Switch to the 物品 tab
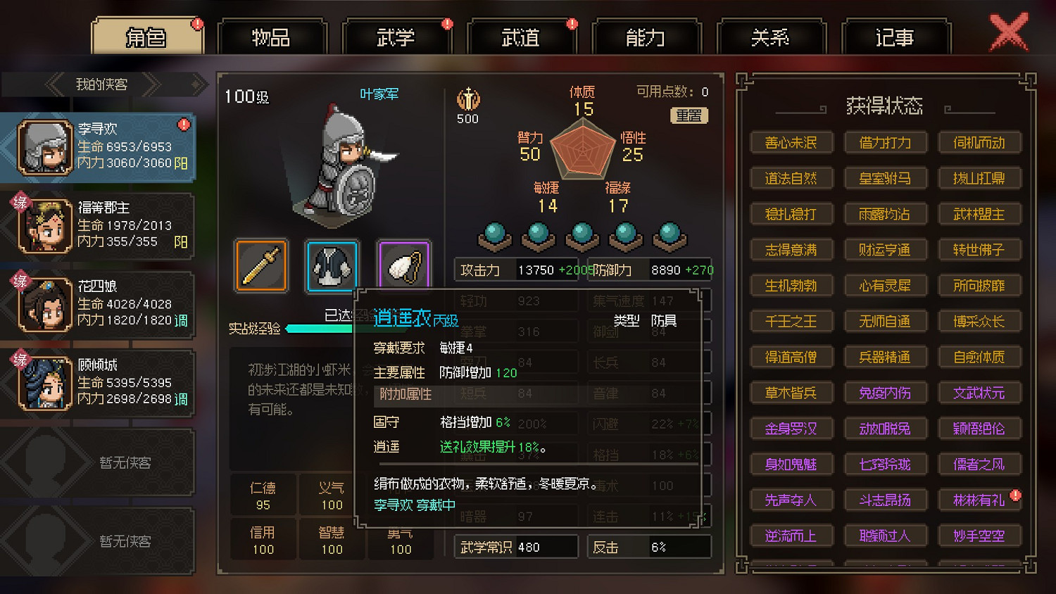1056x594 pixels. (272, 37)
